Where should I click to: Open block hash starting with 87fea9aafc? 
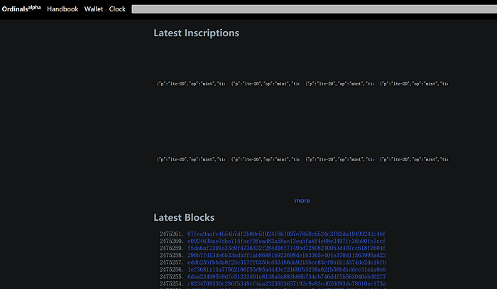tap(287, 234)
